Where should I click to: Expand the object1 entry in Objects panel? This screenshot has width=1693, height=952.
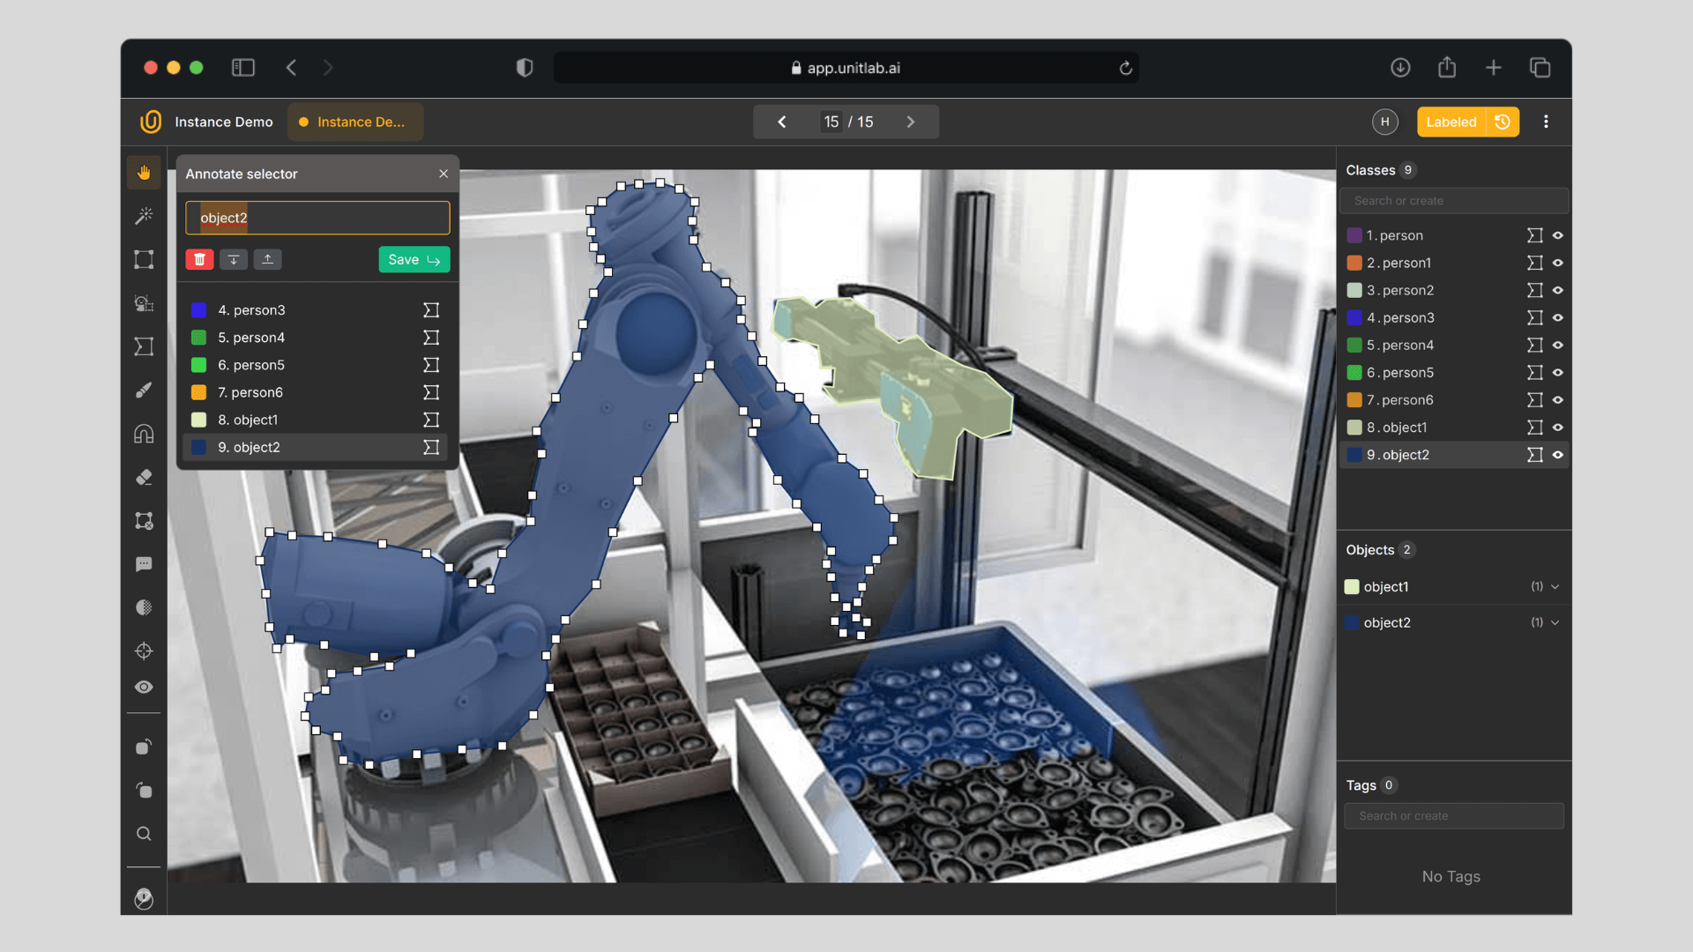tap(1555, 586)
